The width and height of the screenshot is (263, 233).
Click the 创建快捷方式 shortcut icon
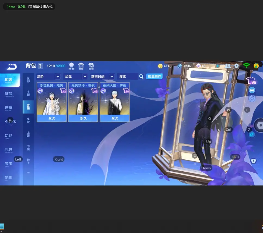click(x=30, y=7)
